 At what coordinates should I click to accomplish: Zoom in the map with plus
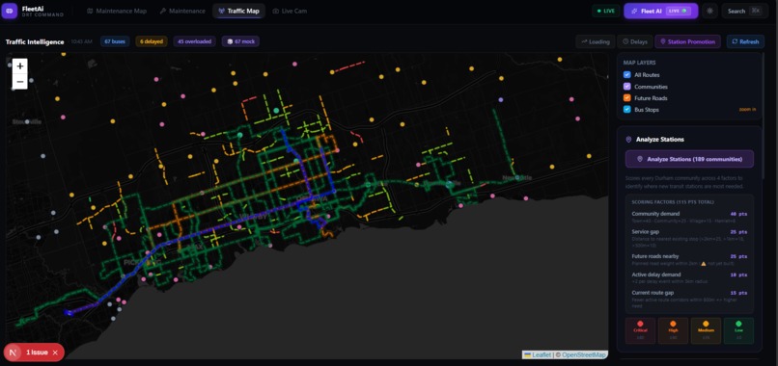(x=20, y=65)
